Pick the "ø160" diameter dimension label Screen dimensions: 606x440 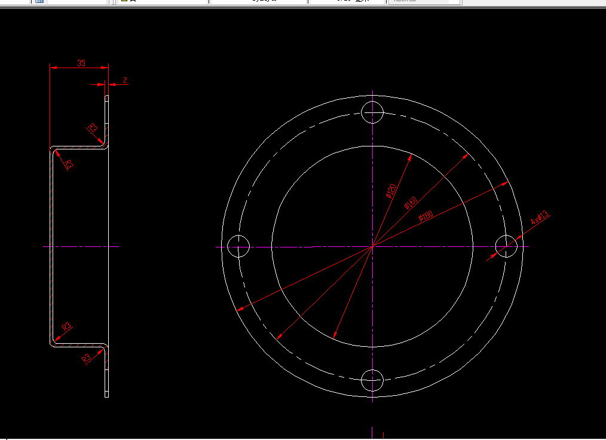[x=411, y=203]
